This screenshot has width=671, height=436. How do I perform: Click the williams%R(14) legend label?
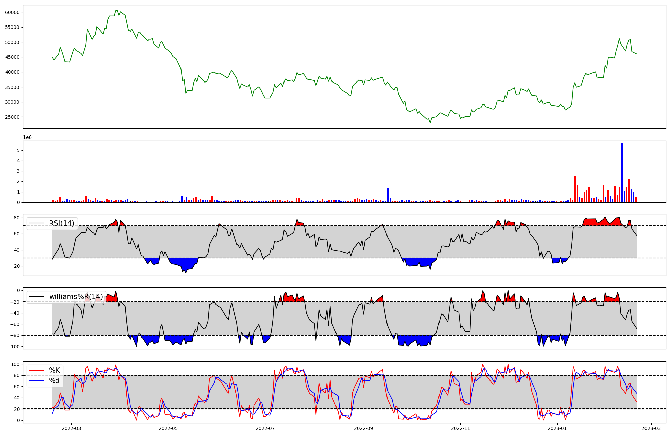pos(76,297)
